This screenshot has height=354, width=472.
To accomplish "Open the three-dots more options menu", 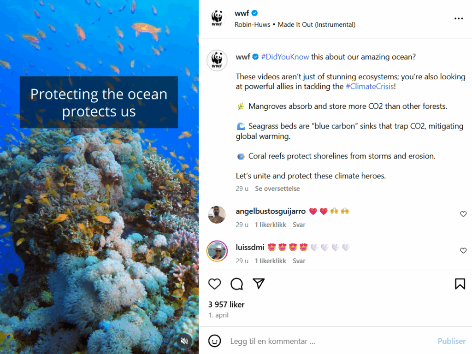I will pyautogui.click(x=458, y=18).
